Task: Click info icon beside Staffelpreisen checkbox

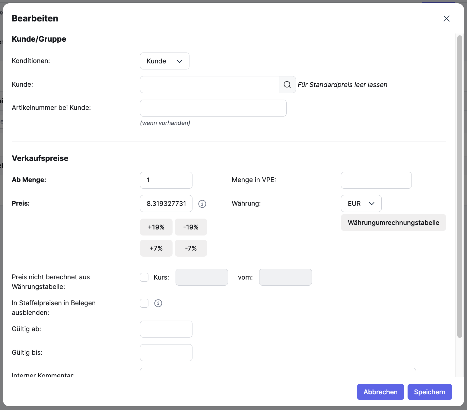Action: coord(158,303)
